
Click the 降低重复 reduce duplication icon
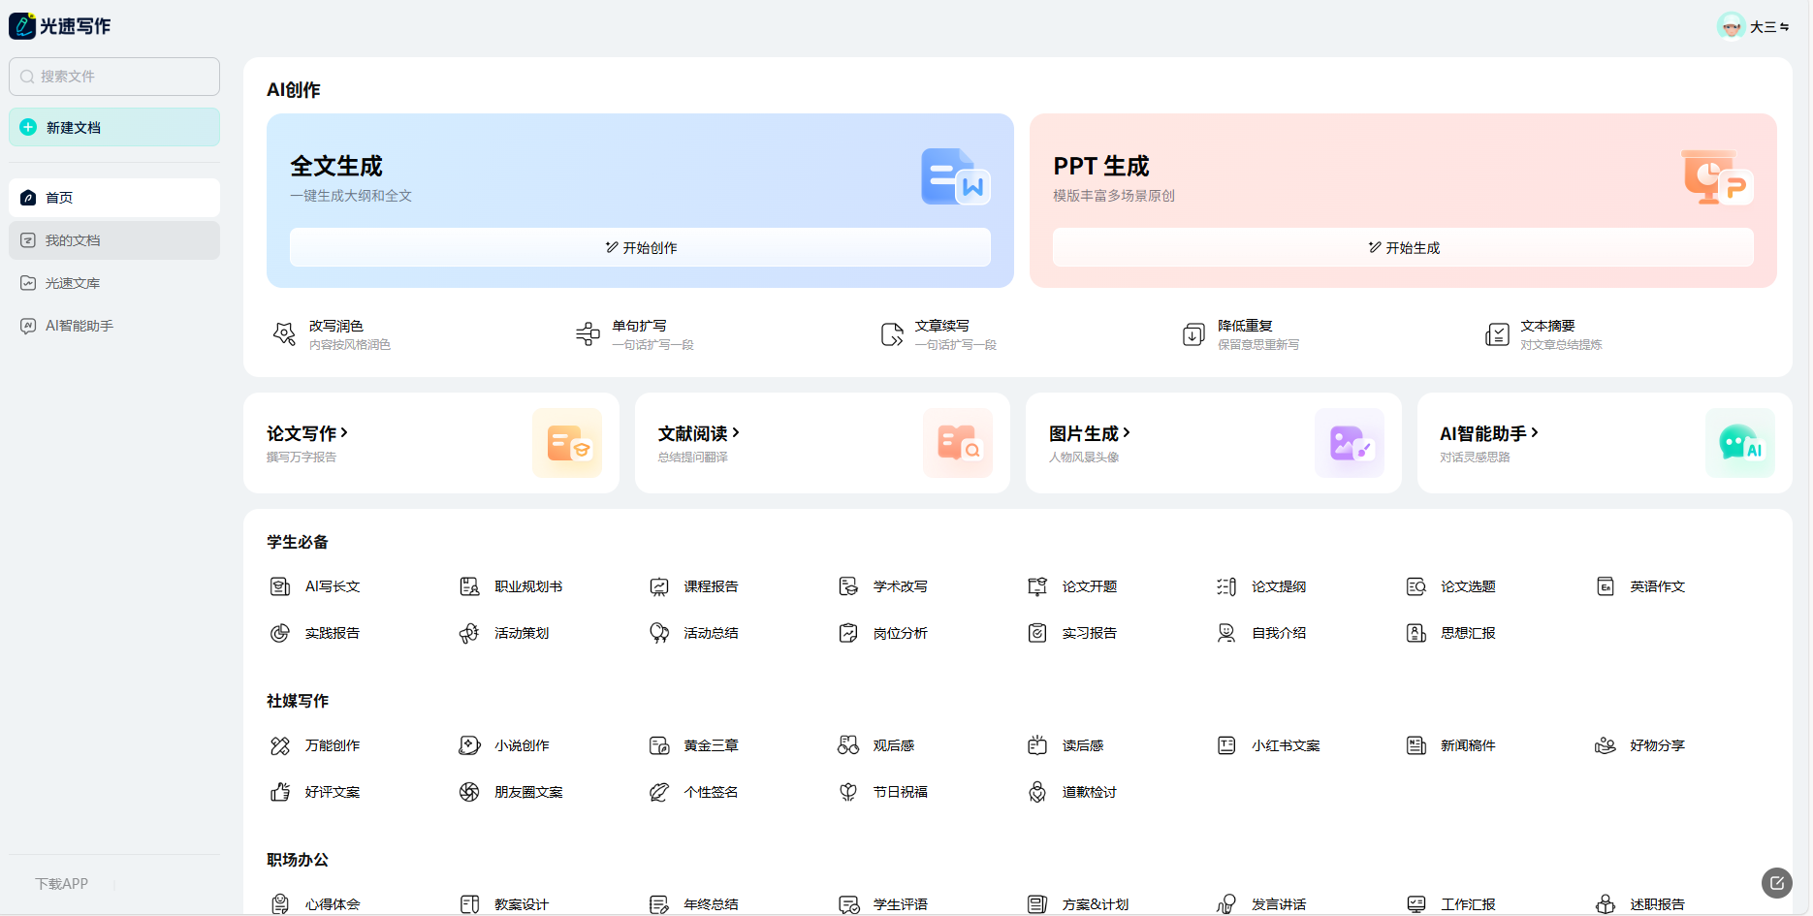(1193, 334)
